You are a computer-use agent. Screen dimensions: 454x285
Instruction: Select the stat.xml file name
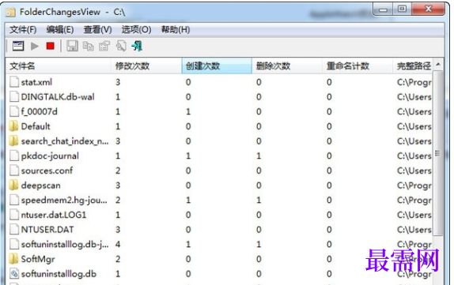[36, 82]
